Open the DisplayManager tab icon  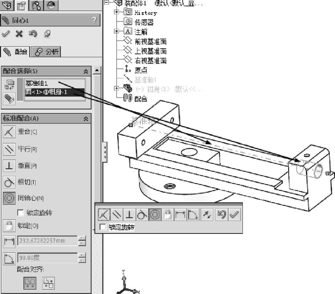click(51, 5)
